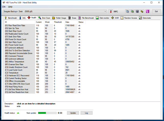Click the purple down-arrow toolbar icon
This screenshot has width=164, height=121.
(148, 12)
